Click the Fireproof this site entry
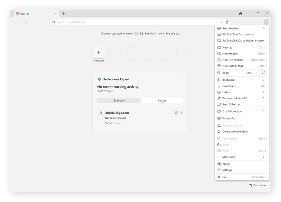The image size is (281, 202). click(x=242, y=125)
